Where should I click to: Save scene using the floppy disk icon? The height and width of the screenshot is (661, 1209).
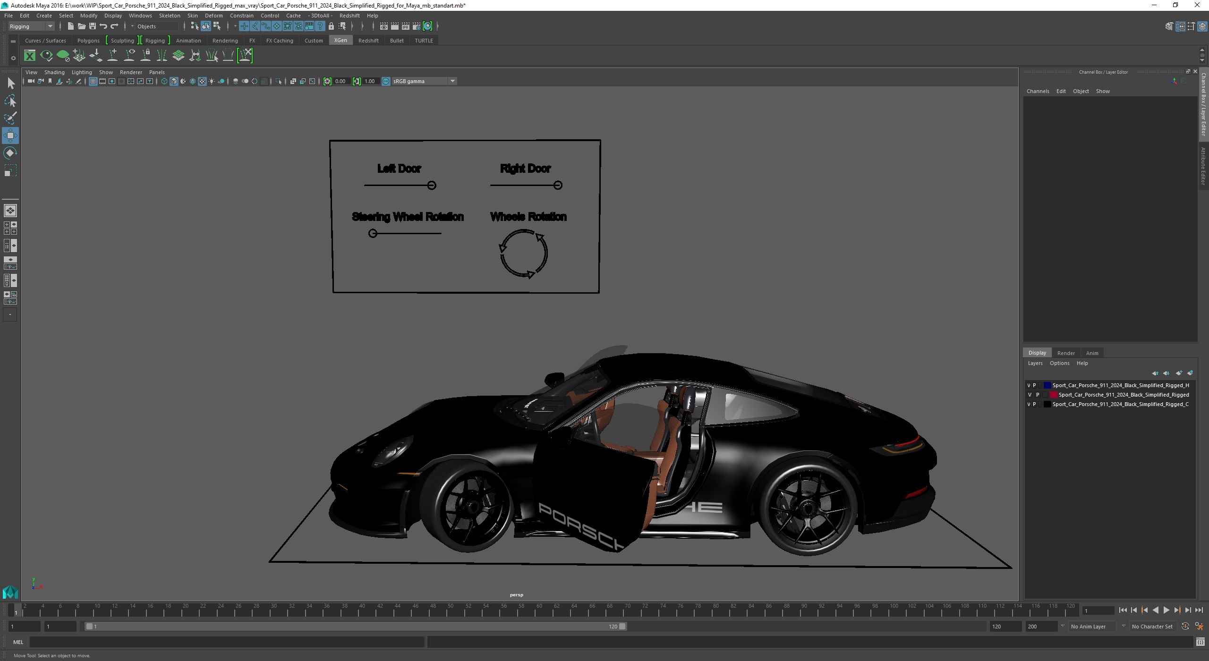pos(92,26)
